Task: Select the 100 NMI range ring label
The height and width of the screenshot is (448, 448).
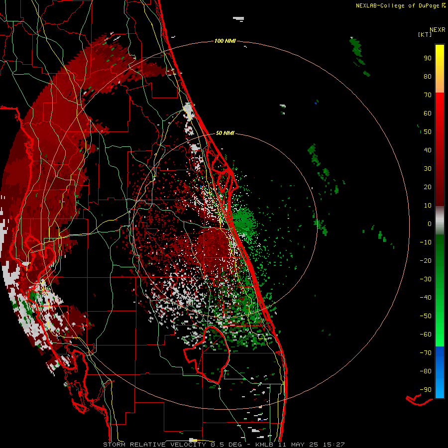Action: (225, 41)
